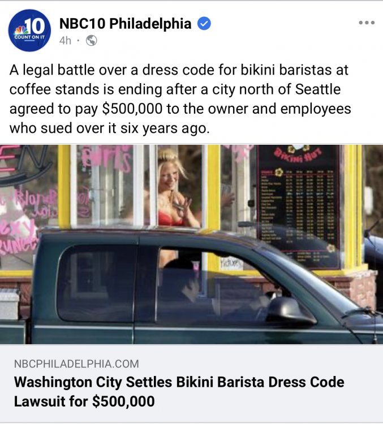Click the globe public privacy icon

tap(92, 41)
